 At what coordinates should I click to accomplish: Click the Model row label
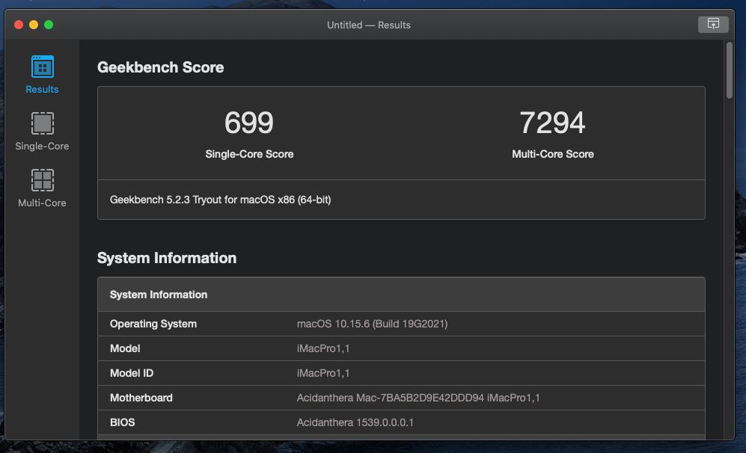tap(125, 348)
